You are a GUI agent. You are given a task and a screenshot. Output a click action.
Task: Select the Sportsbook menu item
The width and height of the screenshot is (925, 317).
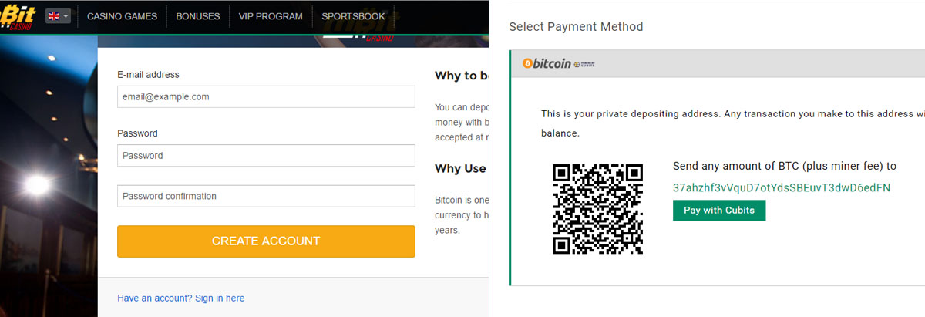coord(353,16)
